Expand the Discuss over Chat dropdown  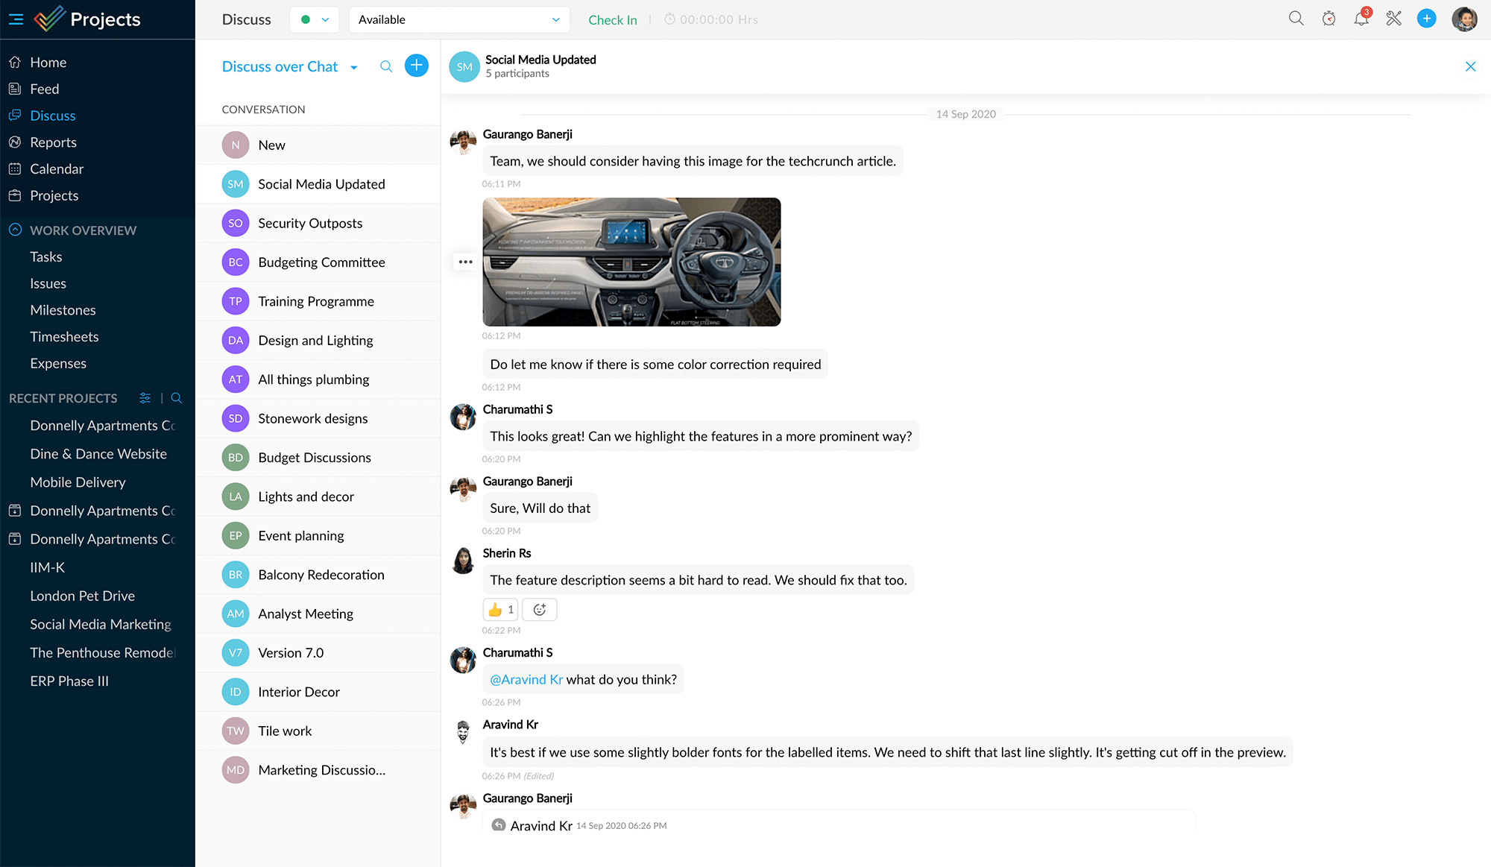coord(354,67)
